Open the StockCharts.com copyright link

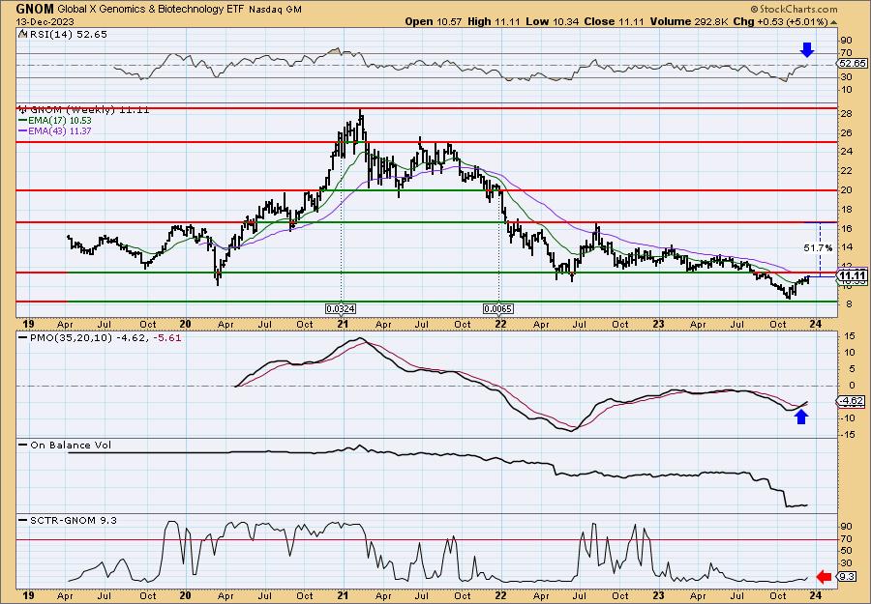[x=794, y=9]
